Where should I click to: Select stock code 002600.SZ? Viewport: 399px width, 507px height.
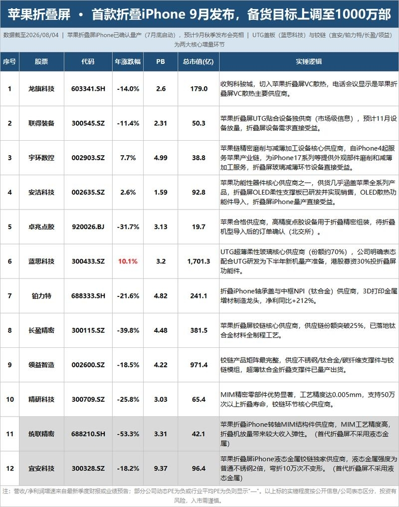[x=88, y=365]
